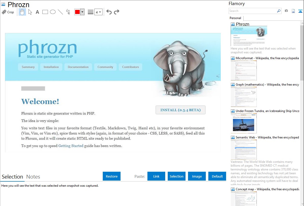Click the blue top-right Flamory icon
Viewport: 304px width, 206px height.
pyautogui.click(x=300, y=11)
